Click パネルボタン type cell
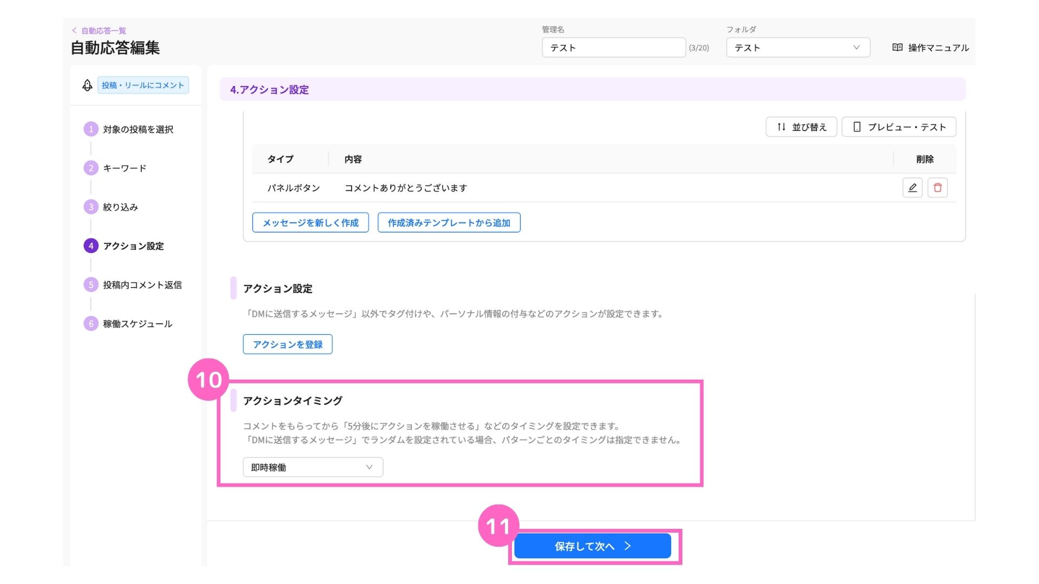 click(x=294, y=188)
